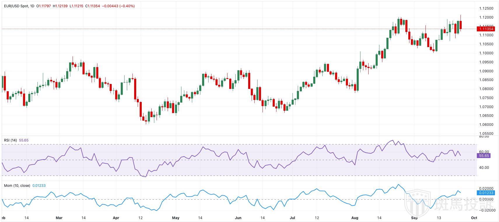Click the May label on the time axis
The height and width of the screenshot is (222, 499).
pos(176,218)
